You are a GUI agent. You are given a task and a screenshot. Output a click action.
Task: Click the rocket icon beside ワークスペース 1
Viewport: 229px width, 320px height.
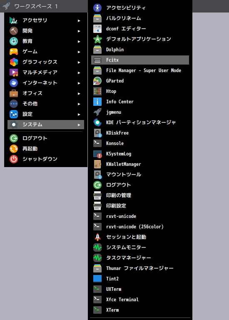pyautogui.click(x=6, y=6)
